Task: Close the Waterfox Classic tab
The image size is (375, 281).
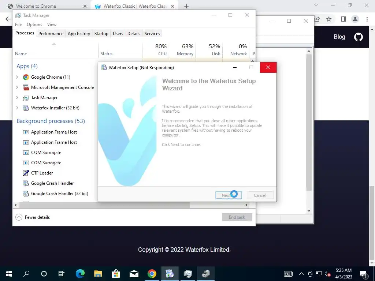Action: pos(172,6)
